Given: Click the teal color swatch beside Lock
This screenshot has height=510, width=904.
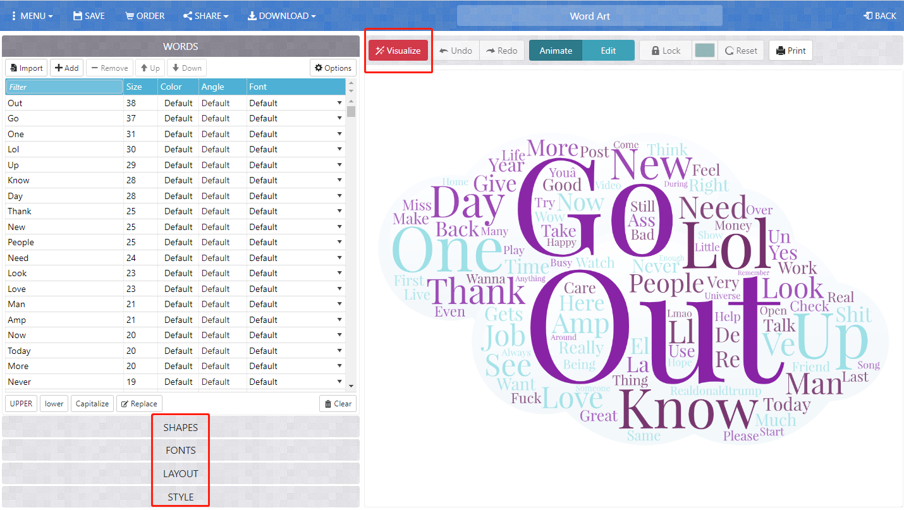Looking at the screenshot, I should click(x=704, y=51).
